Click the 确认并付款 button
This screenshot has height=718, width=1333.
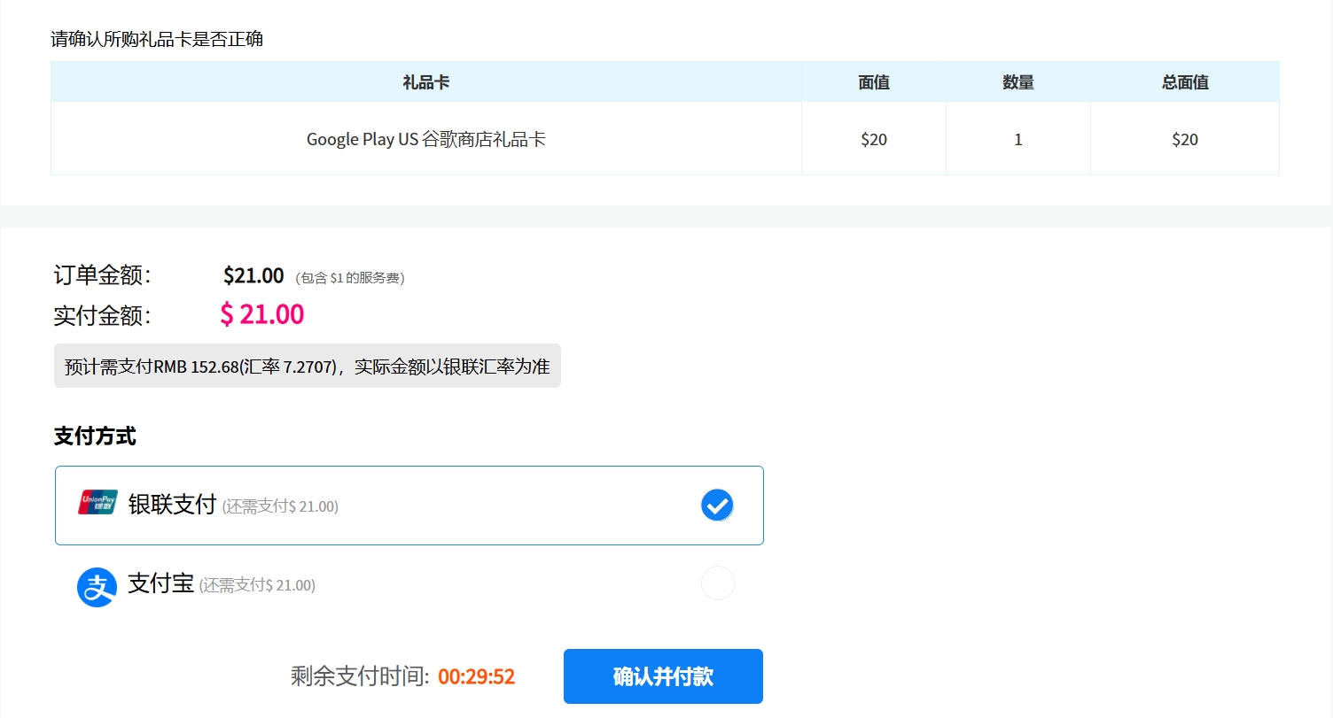pos(663,676)
